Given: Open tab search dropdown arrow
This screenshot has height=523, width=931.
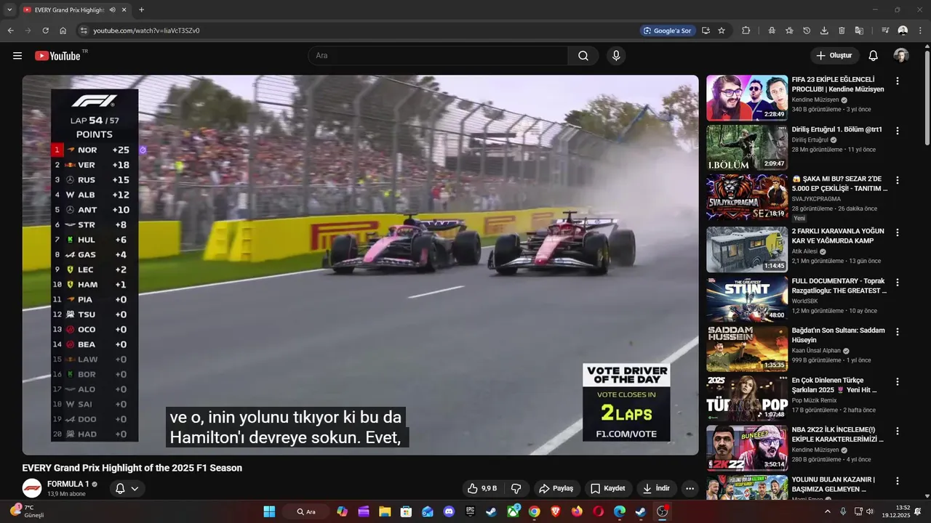Looking at the screenshot, I should 9,10.
